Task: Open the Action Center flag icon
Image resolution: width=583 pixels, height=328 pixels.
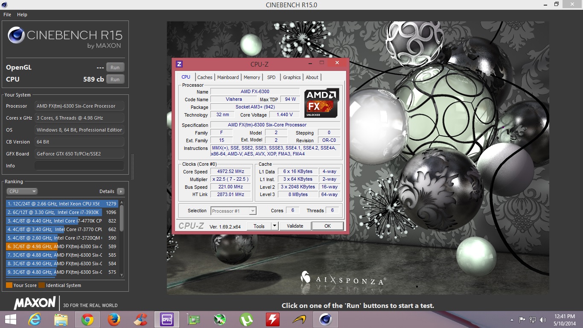Action: pyautogui.click(x=522, y=319)
